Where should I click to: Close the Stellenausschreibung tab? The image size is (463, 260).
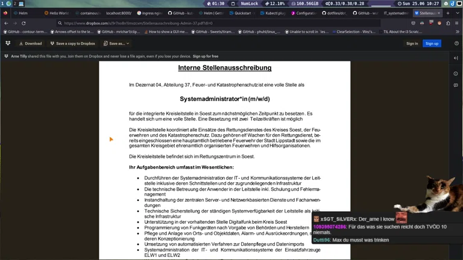click(x=439, y=13)
